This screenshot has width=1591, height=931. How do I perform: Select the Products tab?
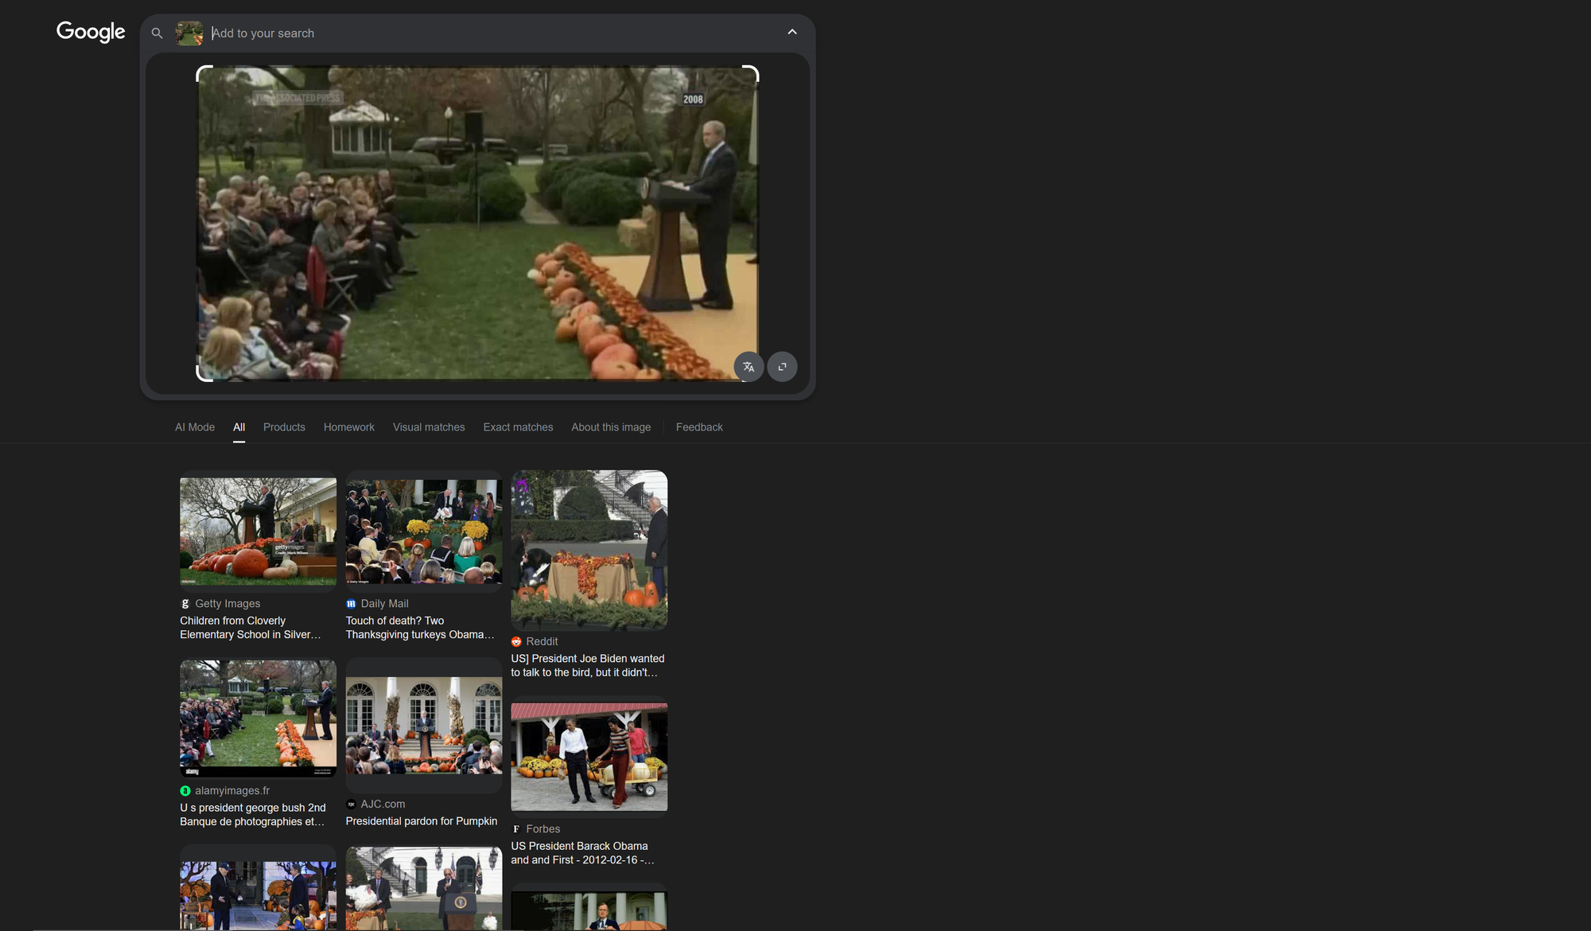tap(284, 427)
